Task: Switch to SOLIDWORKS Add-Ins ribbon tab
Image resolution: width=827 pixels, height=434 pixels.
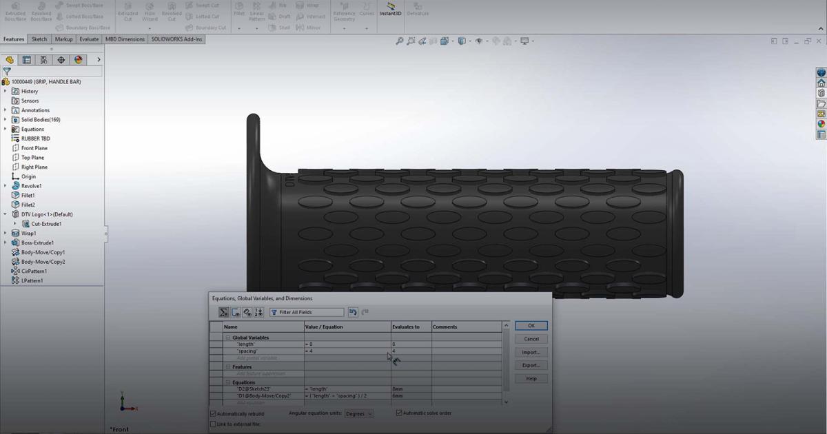Action: pos(177,39)
